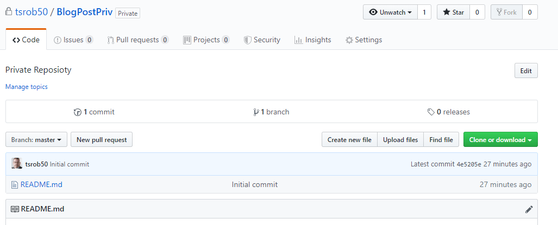Click the Settings gear icon
Screen dimensions: 558x225
click(x=349, y=40)
